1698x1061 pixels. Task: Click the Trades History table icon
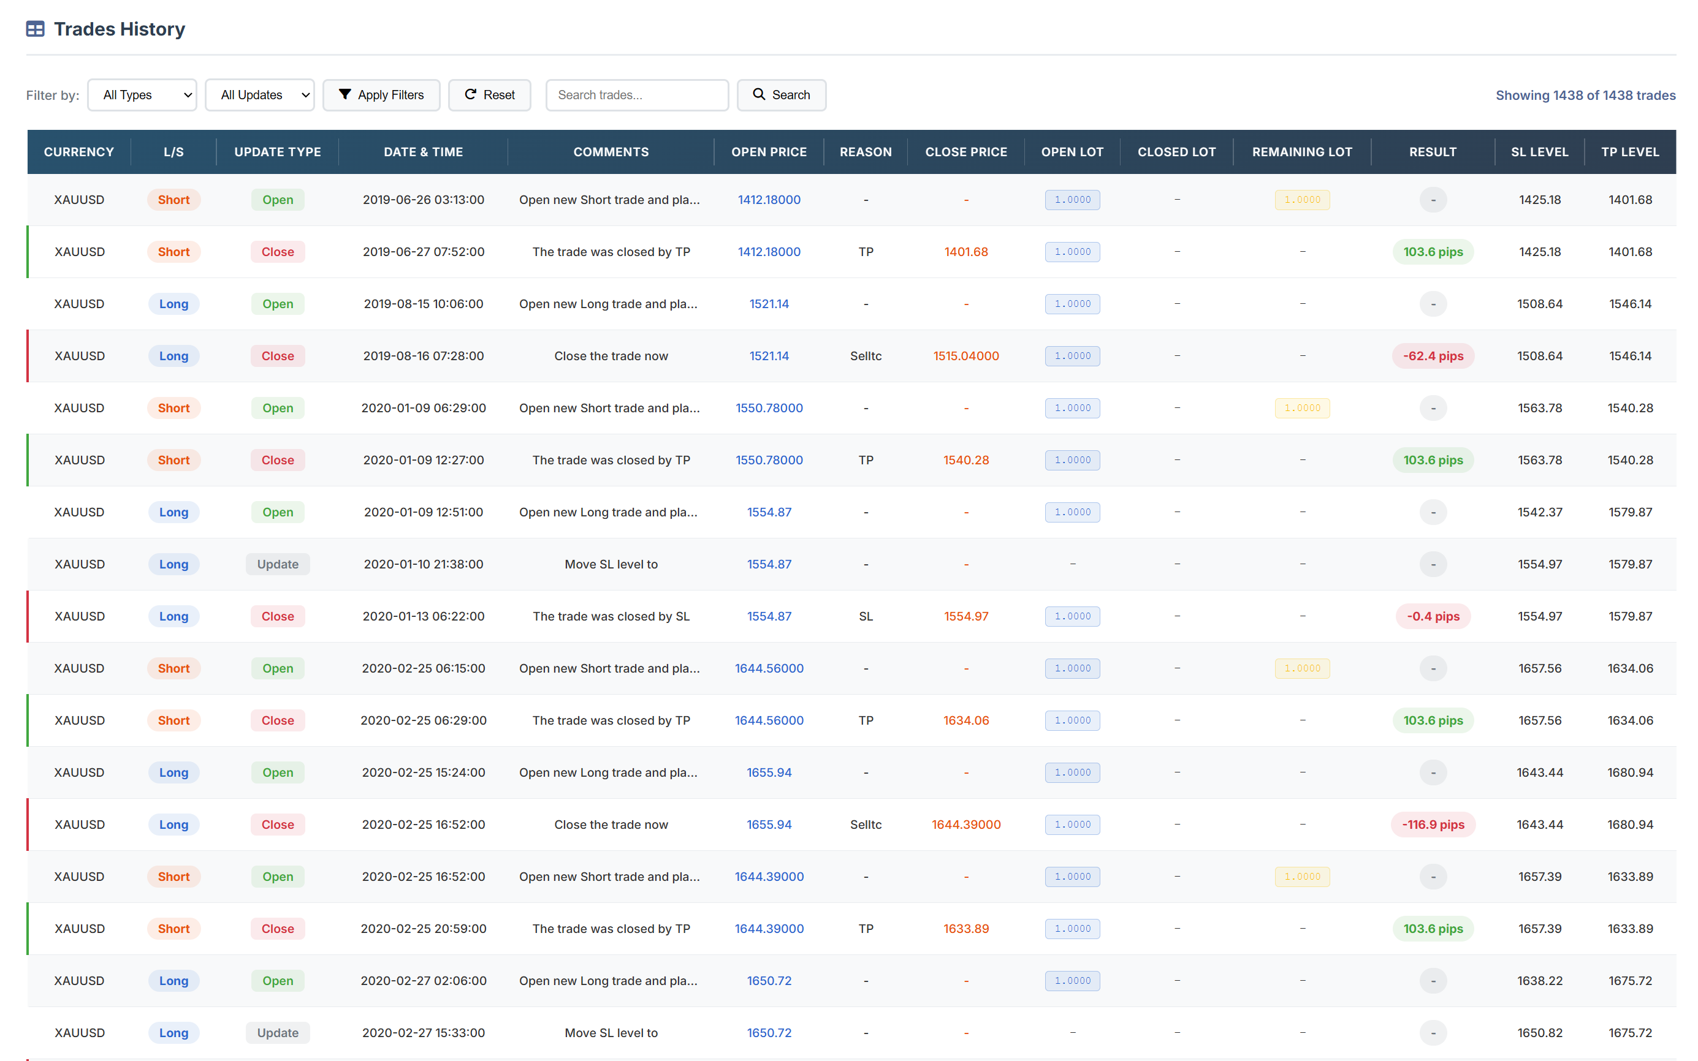click(34, 29)
